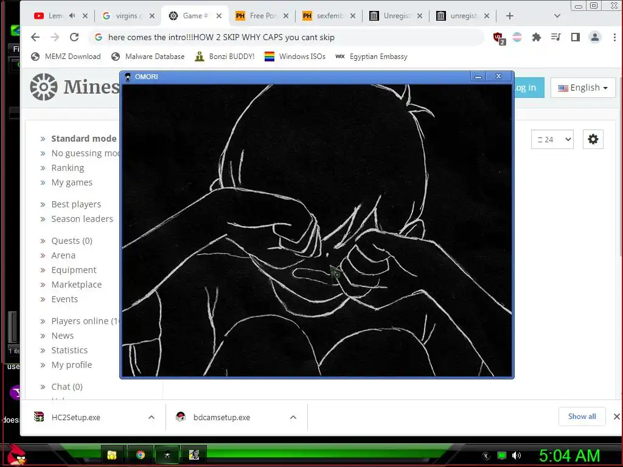Go back with the browser back arrow
This screenshot has height=467, width=623.
pos(35,37)
